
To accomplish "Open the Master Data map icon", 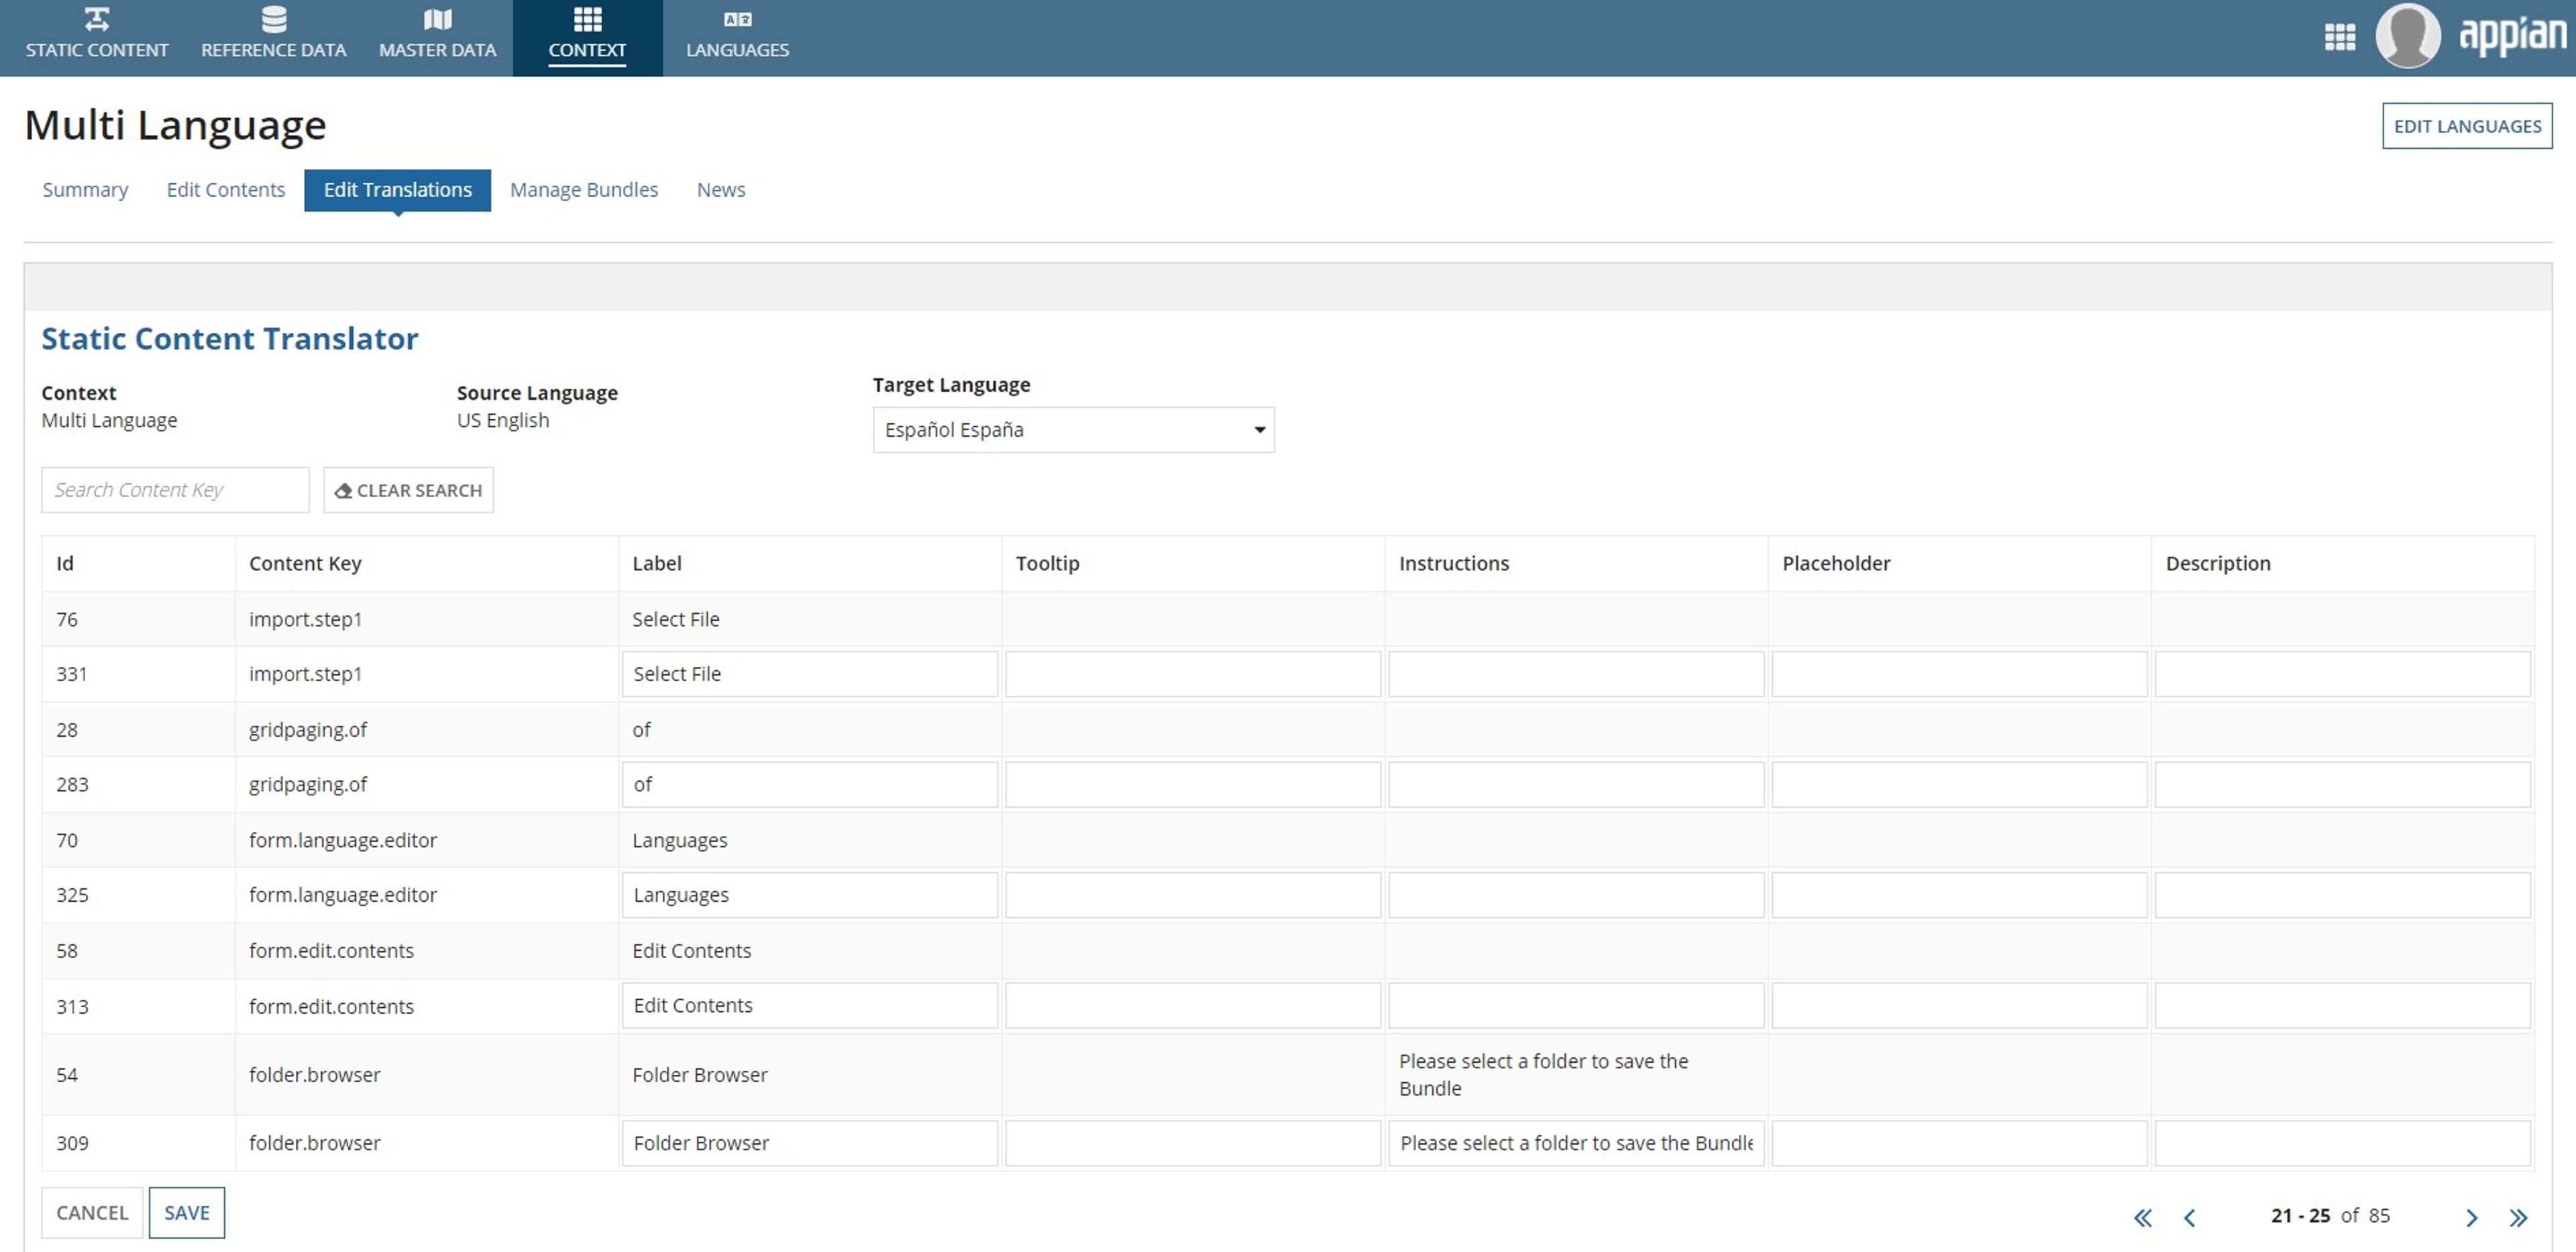I will click(438, 19).
